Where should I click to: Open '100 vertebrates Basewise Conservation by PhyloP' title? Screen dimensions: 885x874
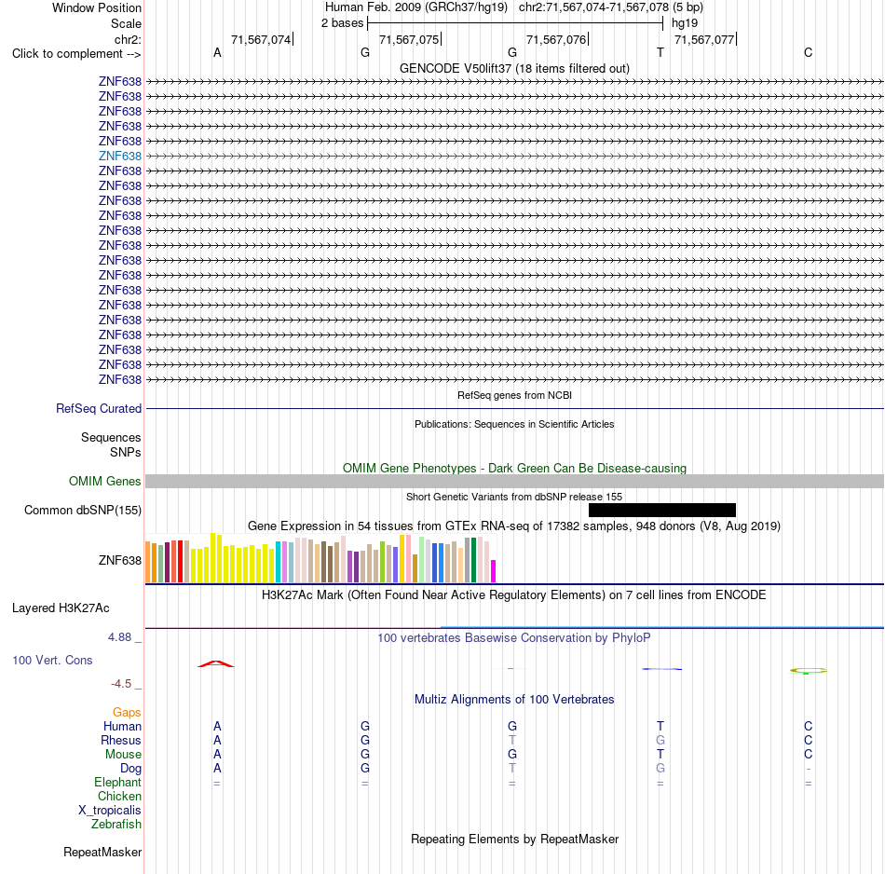click(514, 638)
